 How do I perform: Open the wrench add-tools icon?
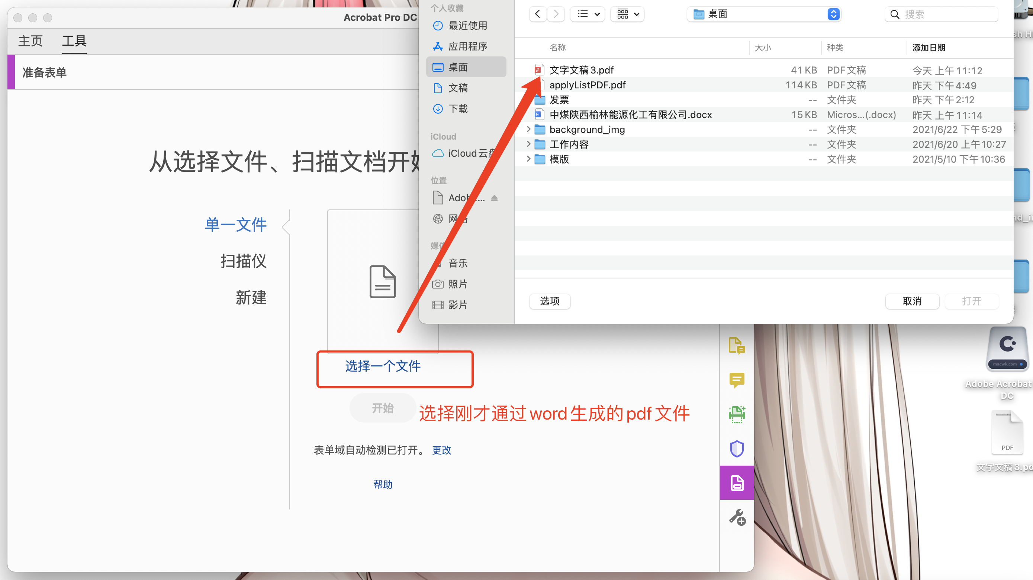click(x=737, y=518)
